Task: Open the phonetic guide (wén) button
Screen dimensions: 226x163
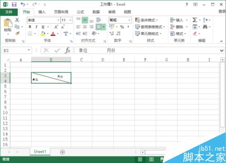Action: pos(66,33)
